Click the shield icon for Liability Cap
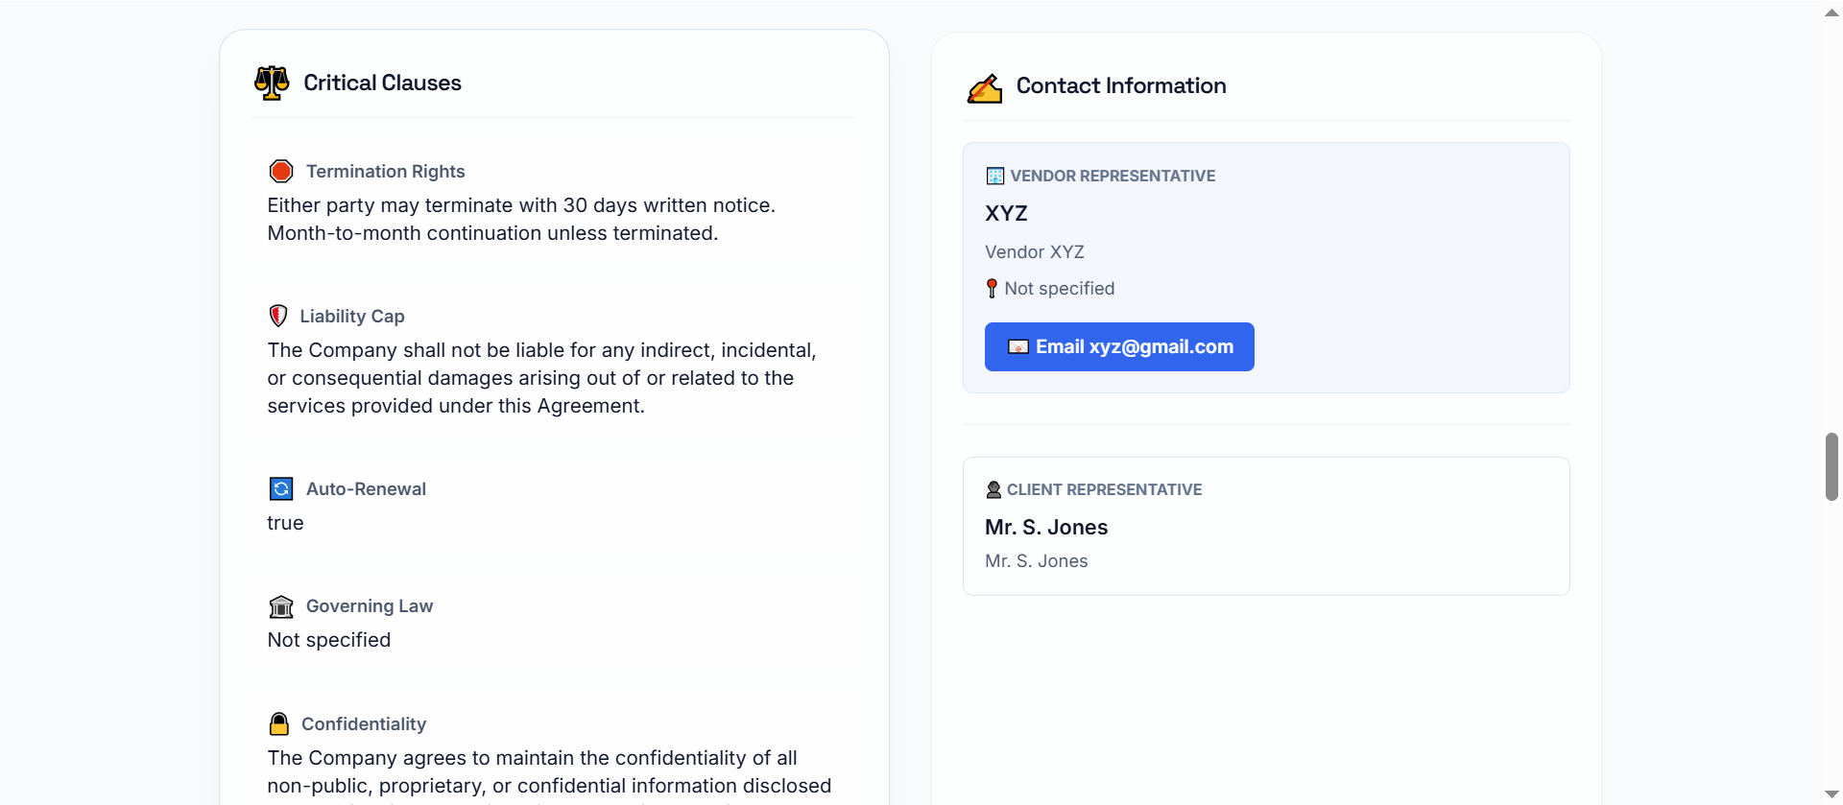The image size is (1843, 805). coord(278,316)
